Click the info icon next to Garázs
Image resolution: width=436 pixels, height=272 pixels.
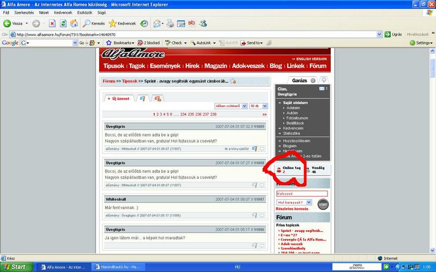coord(313,81)
